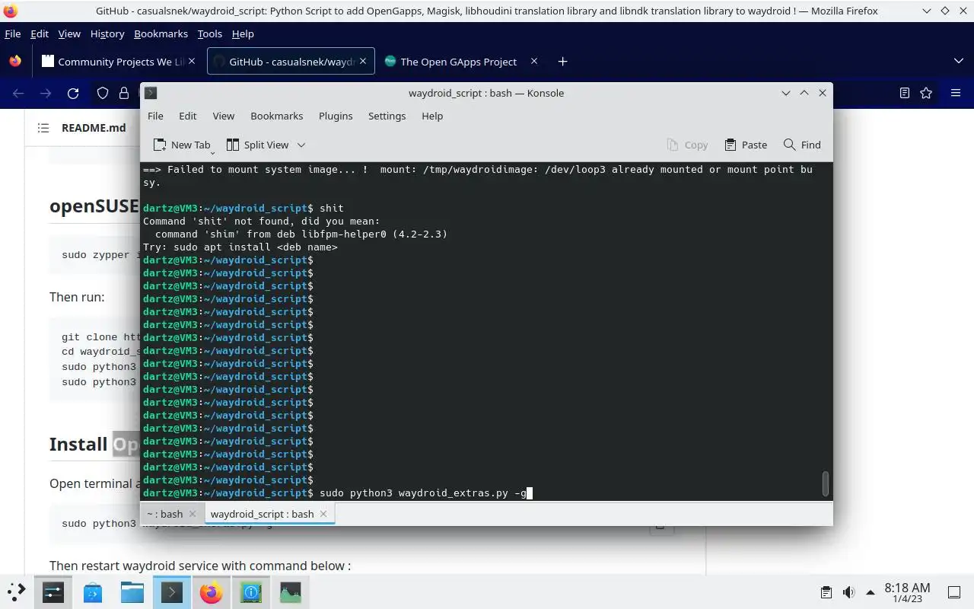Viewport: 974px width, 609px height.
Task: Reload the page in Firefox
Action: 73,93
